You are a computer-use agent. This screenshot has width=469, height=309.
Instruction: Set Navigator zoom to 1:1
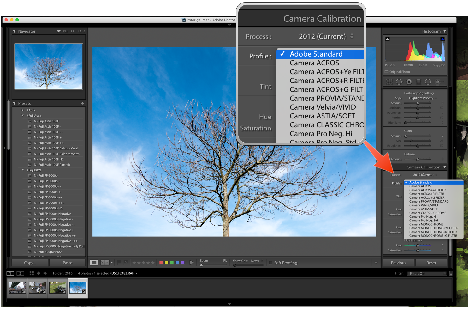point(73,31)
